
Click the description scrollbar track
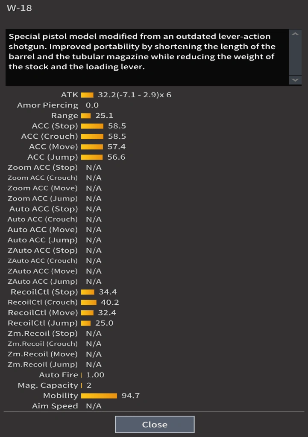click(295, 57)
